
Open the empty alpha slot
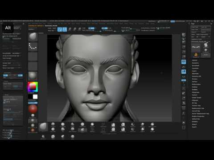point(33,56)
